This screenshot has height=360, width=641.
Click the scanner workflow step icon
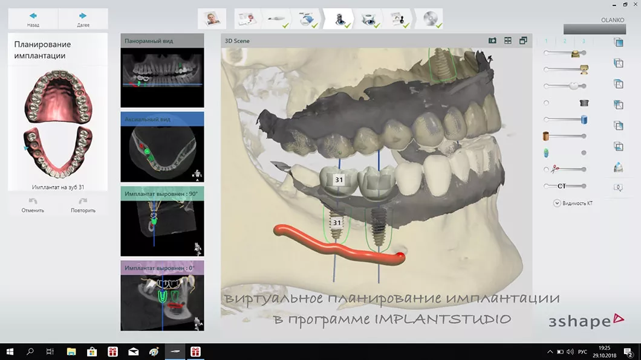(x=277, y=19)
